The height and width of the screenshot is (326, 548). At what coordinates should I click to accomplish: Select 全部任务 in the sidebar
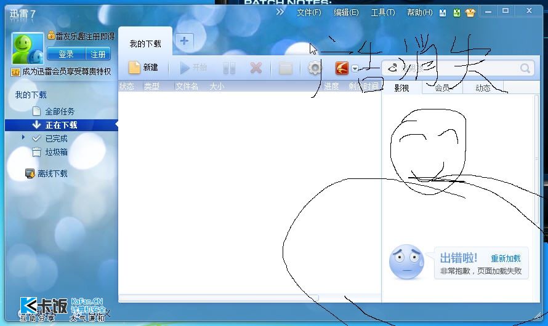point(60,111)
